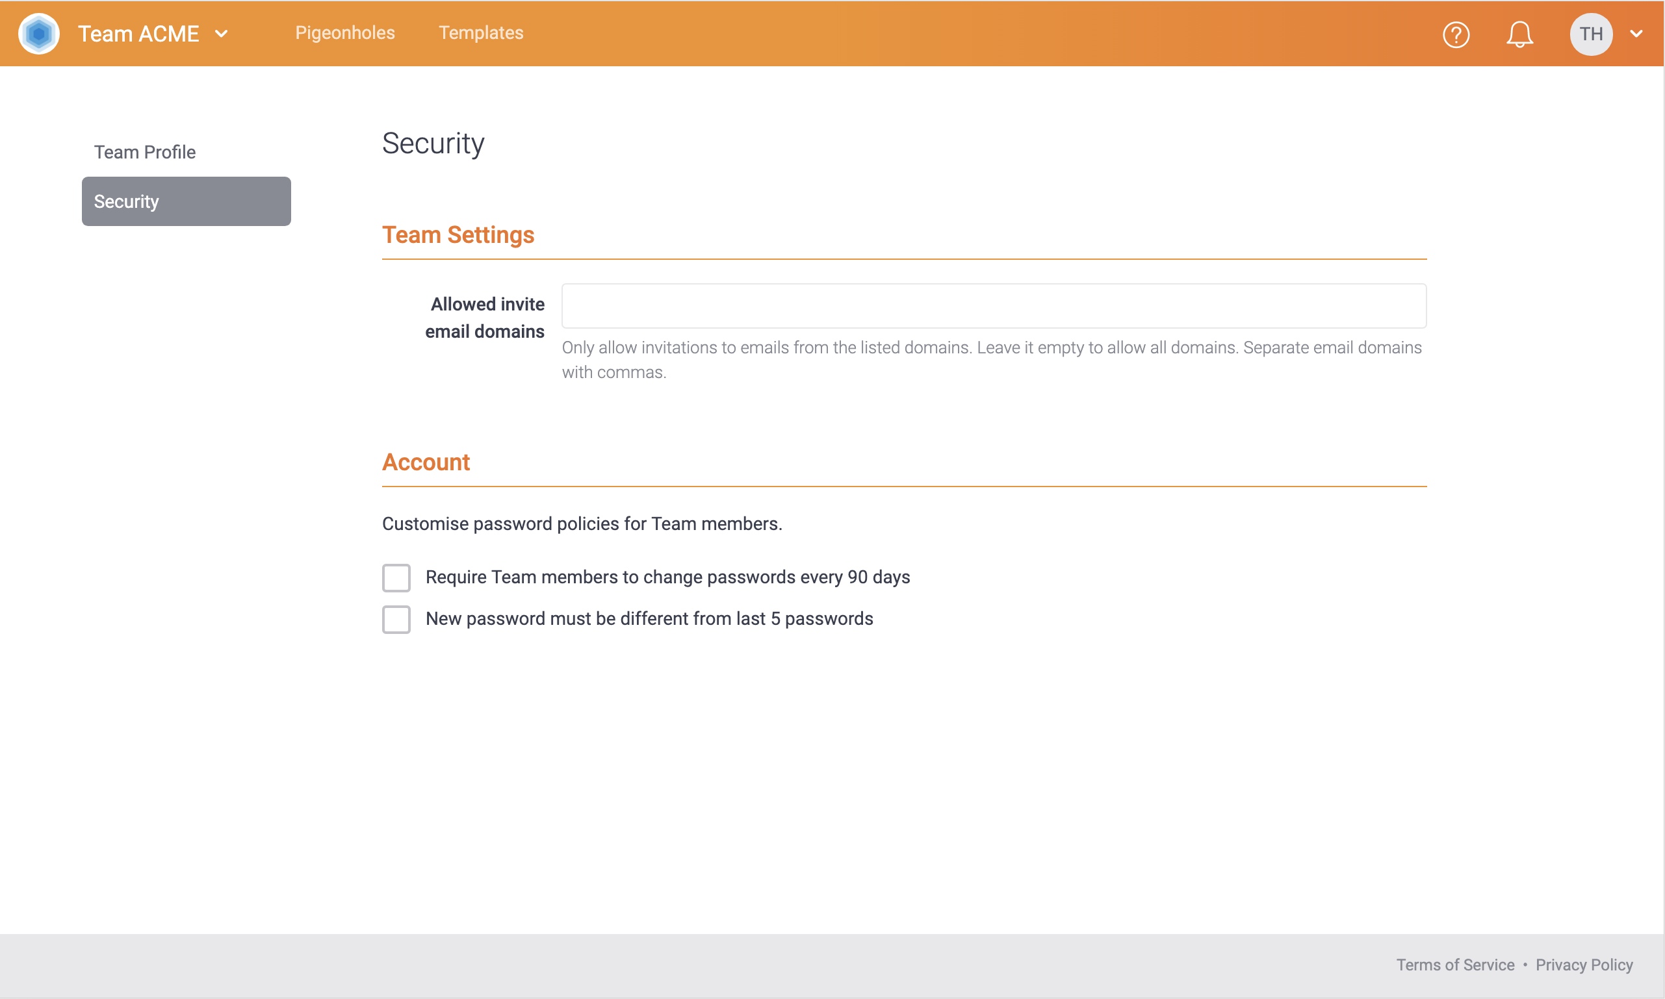
Task: Check notifications via the bell icon
Action: pyautogui.click(x=1519, y=34)
